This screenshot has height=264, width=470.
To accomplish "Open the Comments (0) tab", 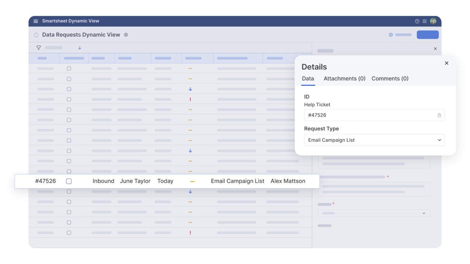I will (390, 78).
